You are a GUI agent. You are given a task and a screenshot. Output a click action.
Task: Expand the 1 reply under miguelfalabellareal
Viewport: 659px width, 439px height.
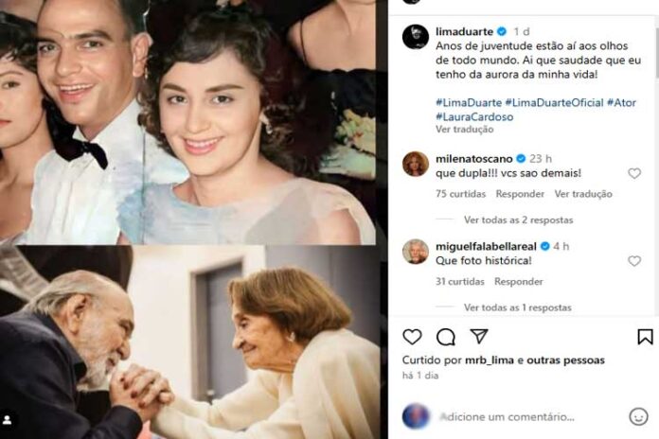[x=517, y=307]
